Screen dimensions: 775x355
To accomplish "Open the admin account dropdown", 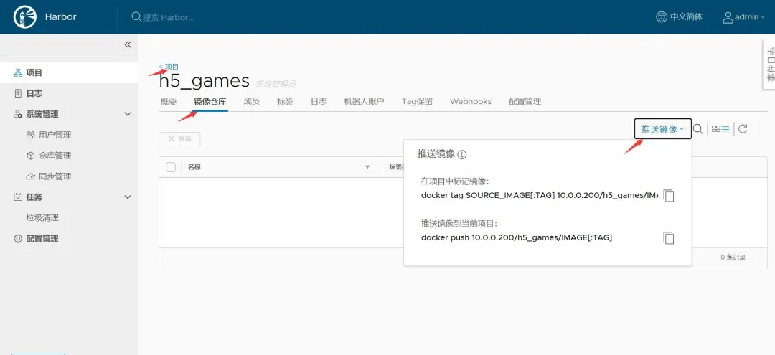I will [744, 17].
